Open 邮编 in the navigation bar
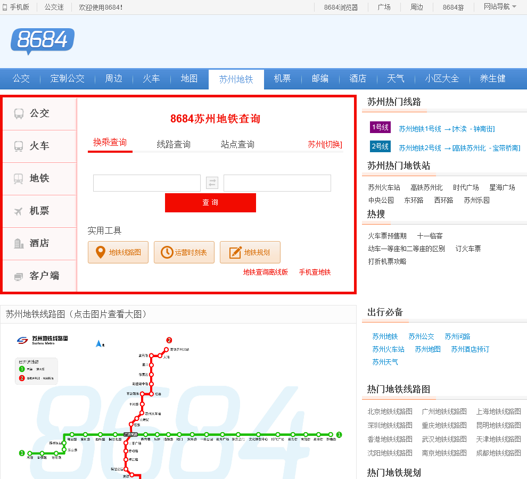 (x=320, y=79)
